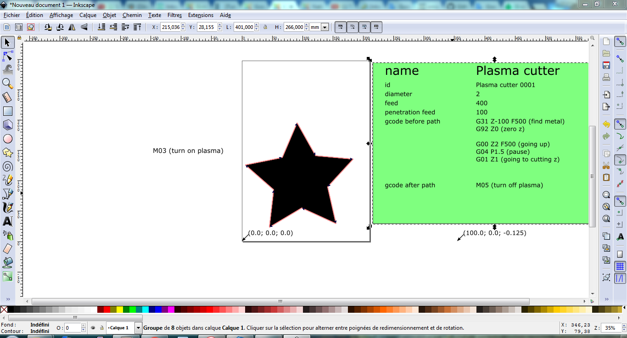Select the Paint Bucket fill tool
Image resolution: width=627 pixels, height=338 pixels.
[7, 263]
